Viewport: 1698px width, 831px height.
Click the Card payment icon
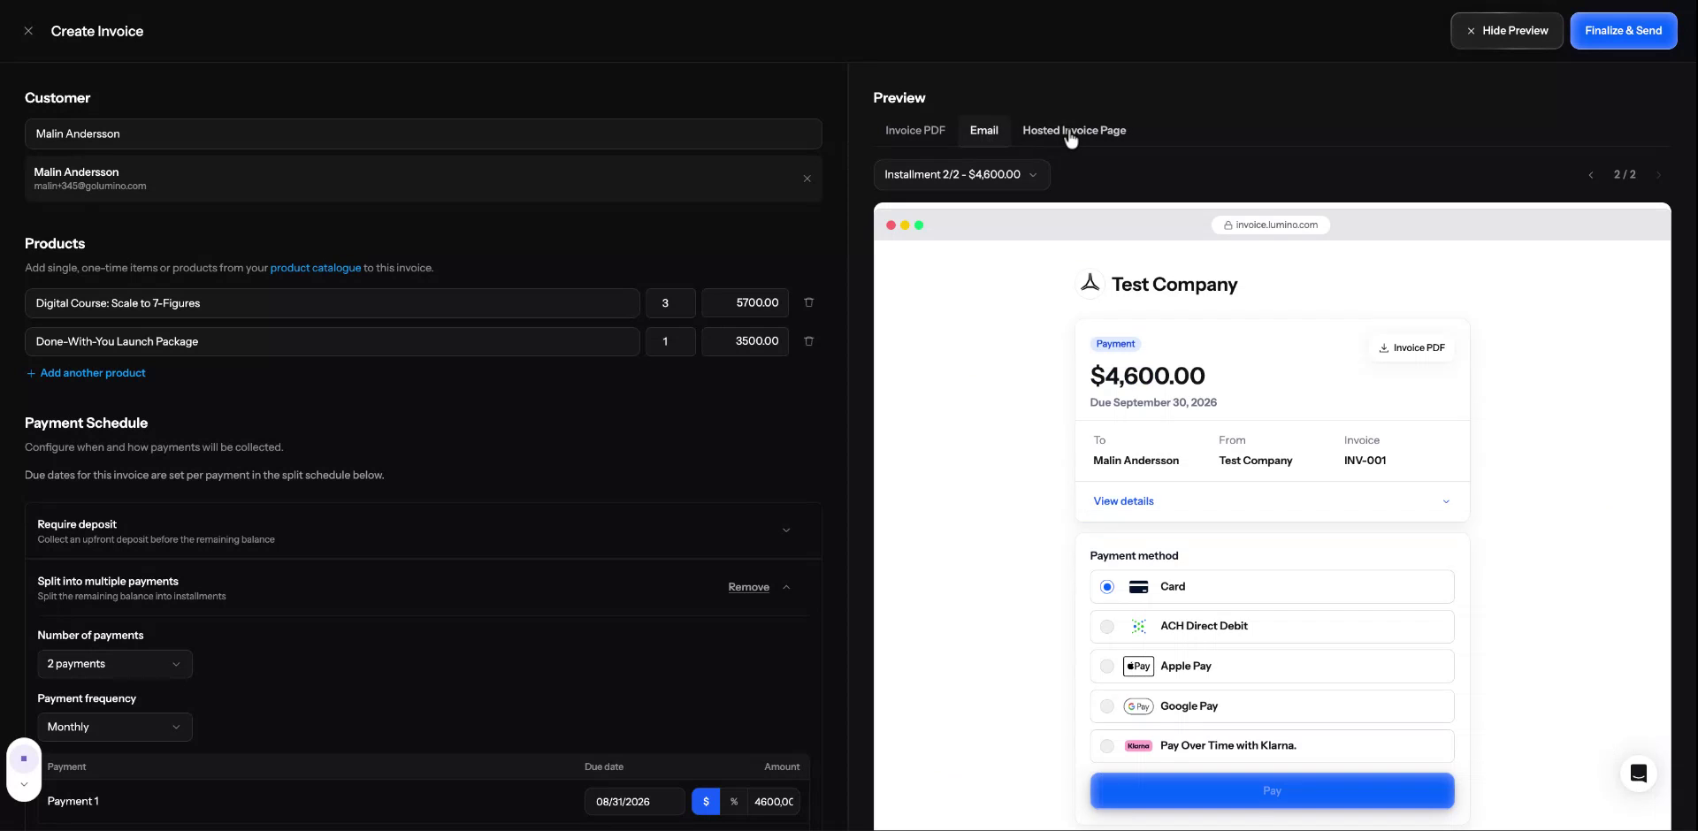(x=1139, y=587)
